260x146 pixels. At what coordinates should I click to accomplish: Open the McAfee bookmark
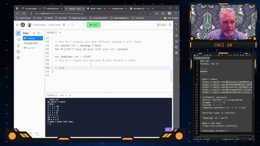pos(49,18)
